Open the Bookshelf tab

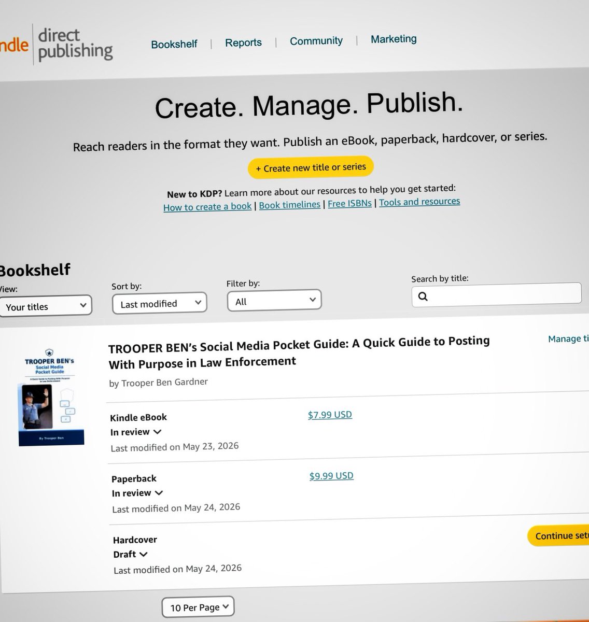pos(174,44)
